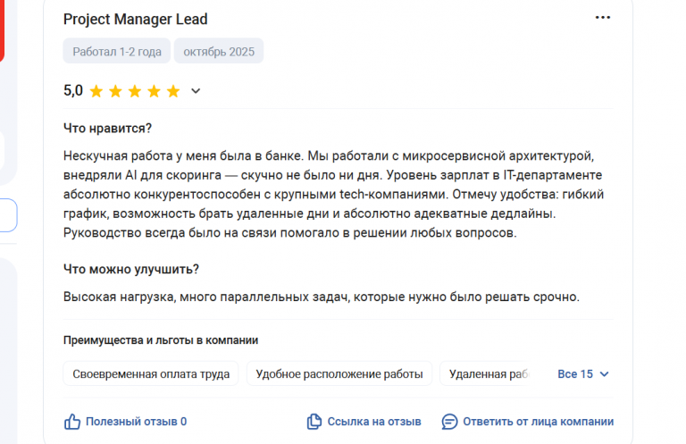Click the 'Project Manager Lead' review title
686x444 pixels.
click(x=135, y=20)
